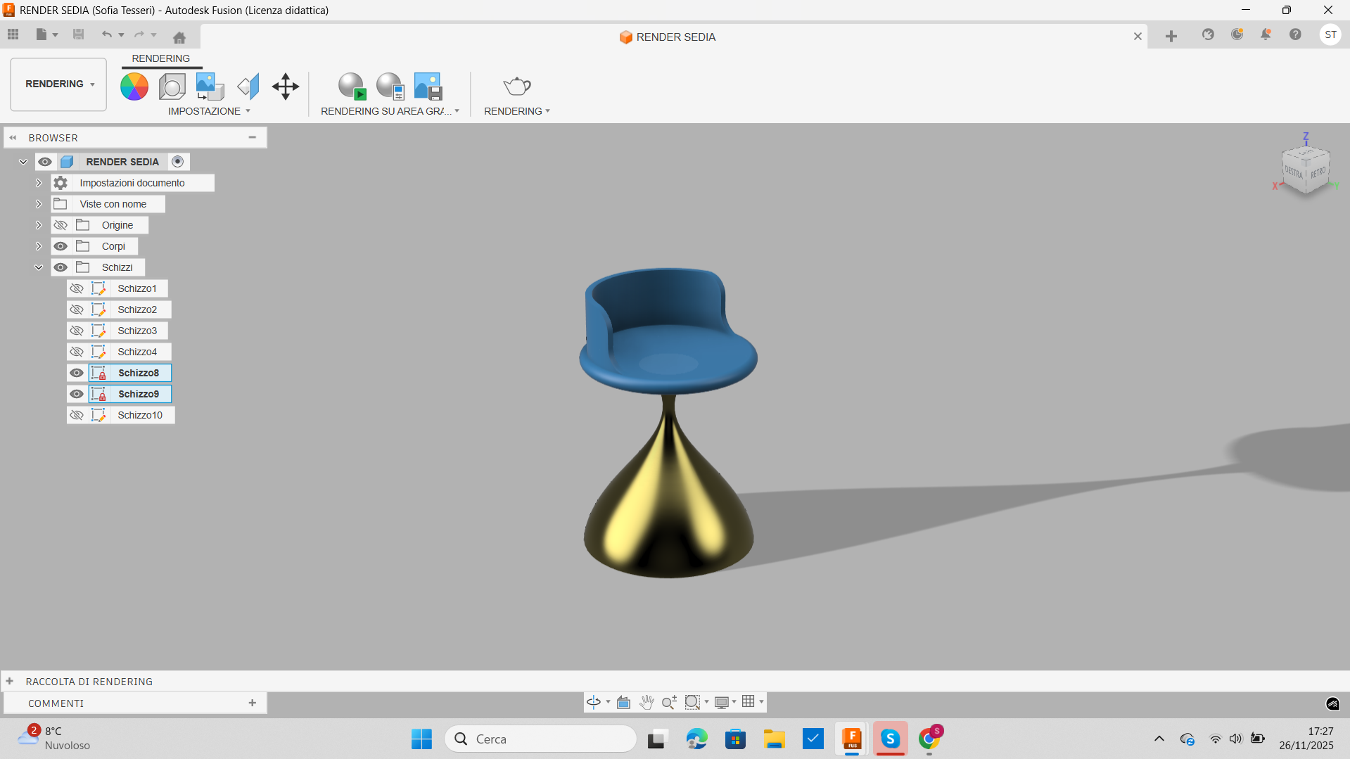Add a comment via COMMENTI plus button

coord(252,703)
